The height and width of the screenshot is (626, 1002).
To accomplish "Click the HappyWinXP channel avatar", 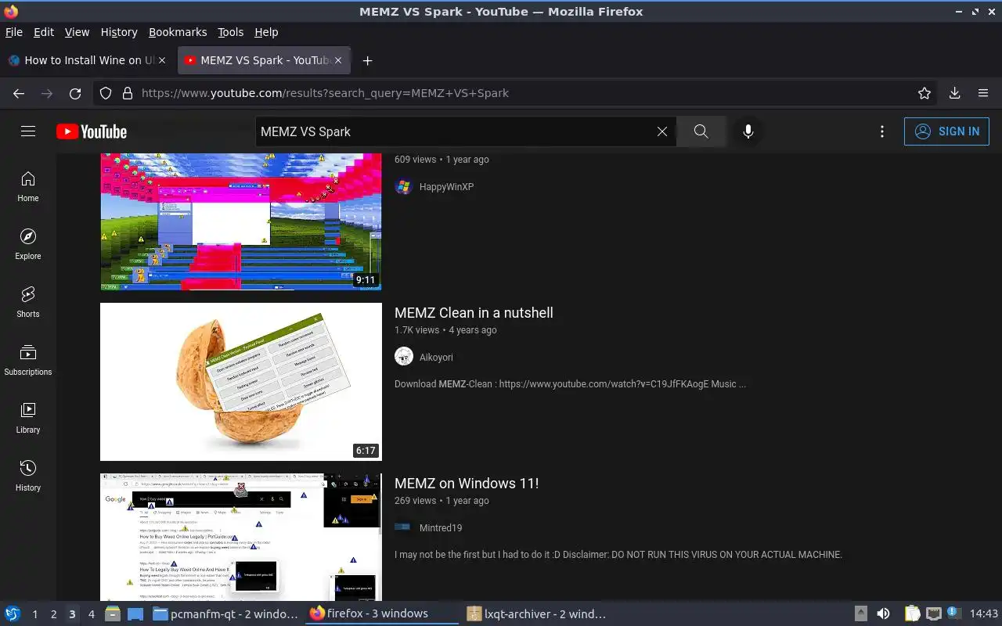I will tap(403, 186).
